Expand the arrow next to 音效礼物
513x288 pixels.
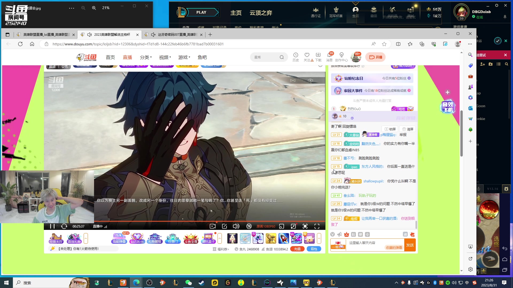[86, 238]
